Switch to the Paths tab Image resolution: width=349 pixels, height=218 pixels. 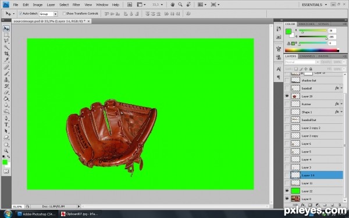(323, 56)
